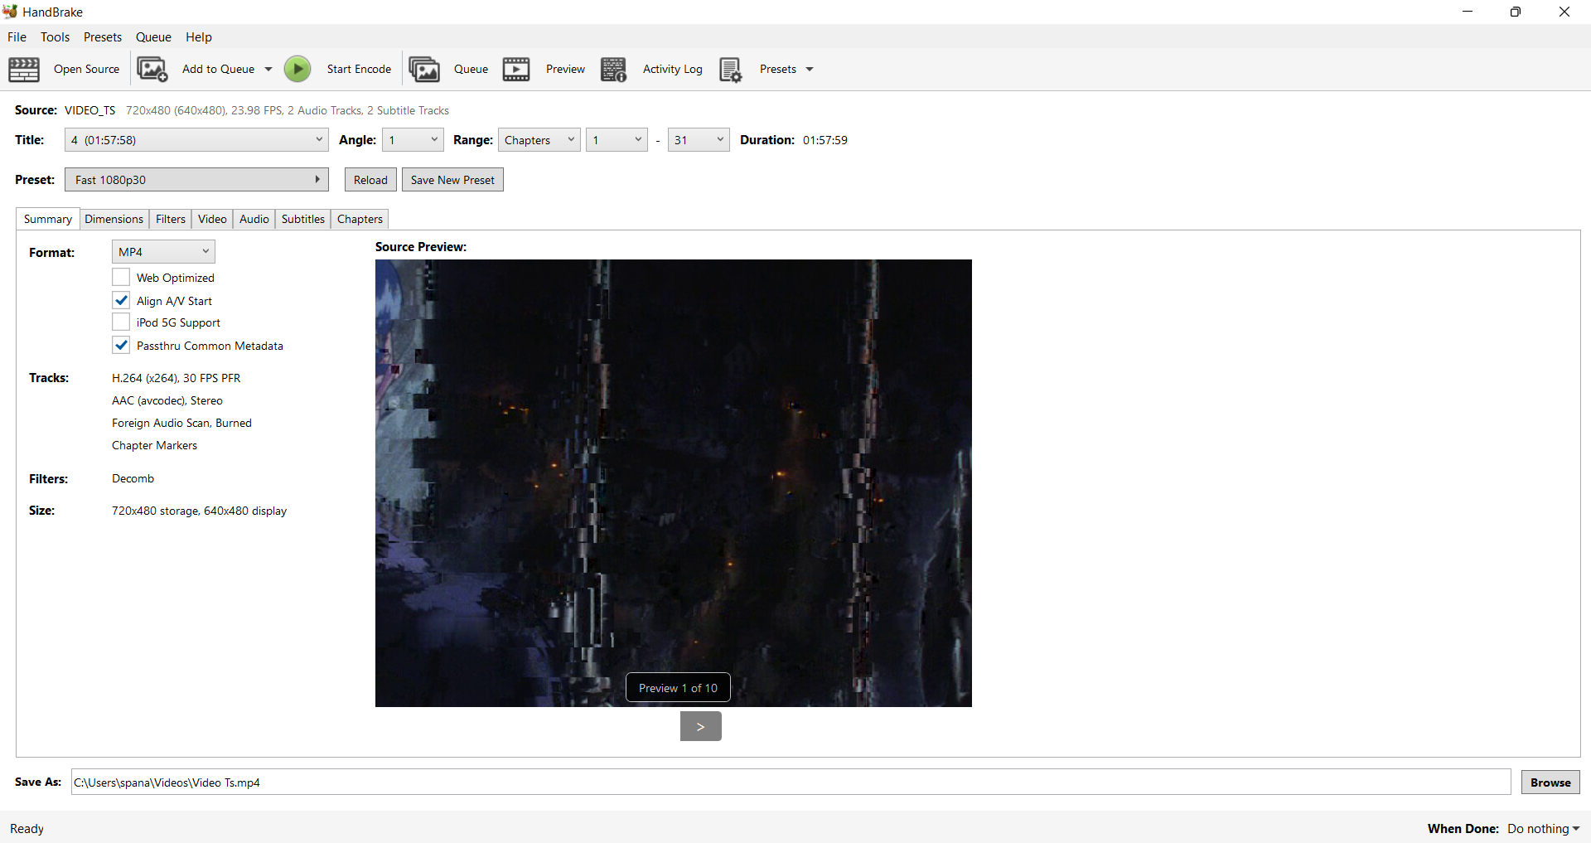Click the HandBrake app logo in title bar

coord(10,12)
